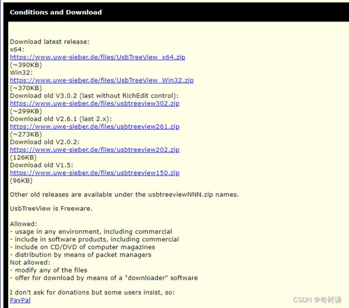Click the '(126KB)' size text
Image resolution: width=349 pixels, height=308 pixels.
click(24, 157)
